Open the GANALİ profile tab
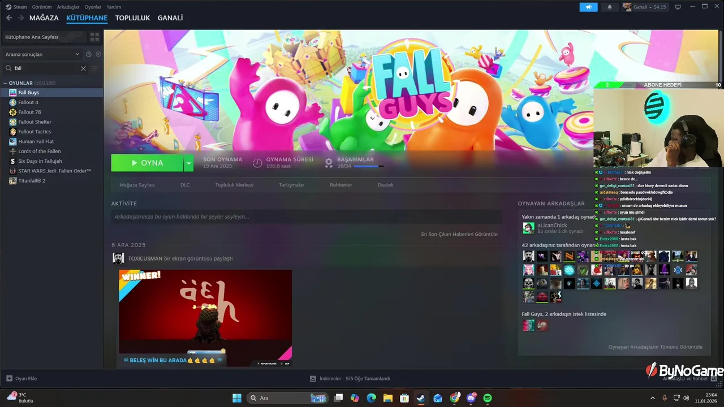This screenshot has height=407, width=724. (170, 18)
